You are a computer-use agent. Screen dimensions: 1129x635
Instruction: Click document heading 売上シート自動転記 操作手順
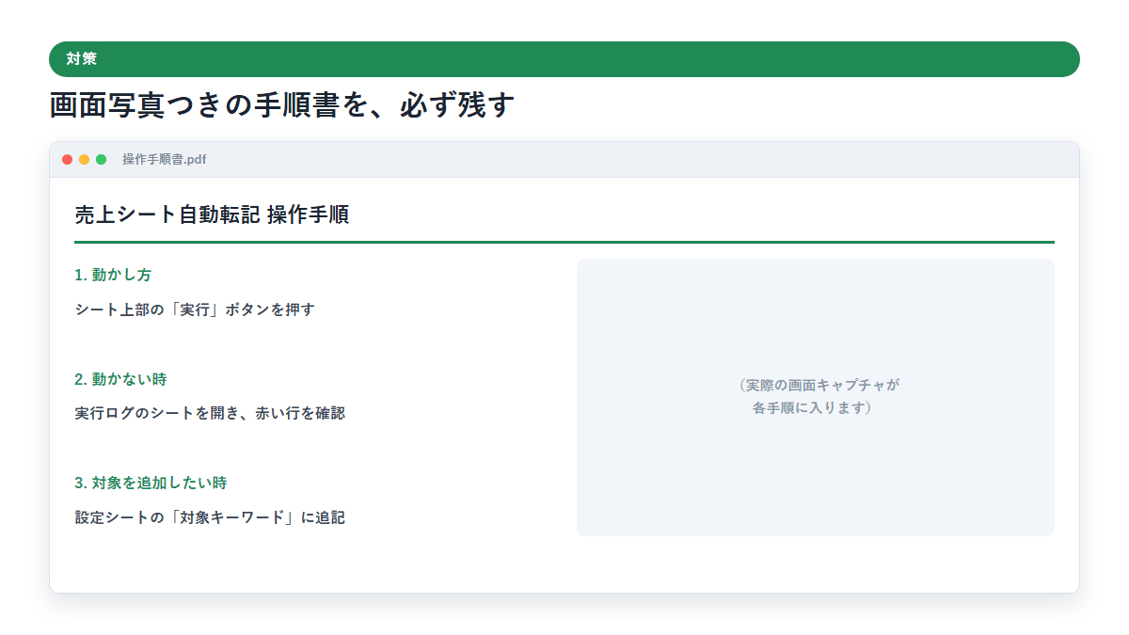[x=213, y=214]
